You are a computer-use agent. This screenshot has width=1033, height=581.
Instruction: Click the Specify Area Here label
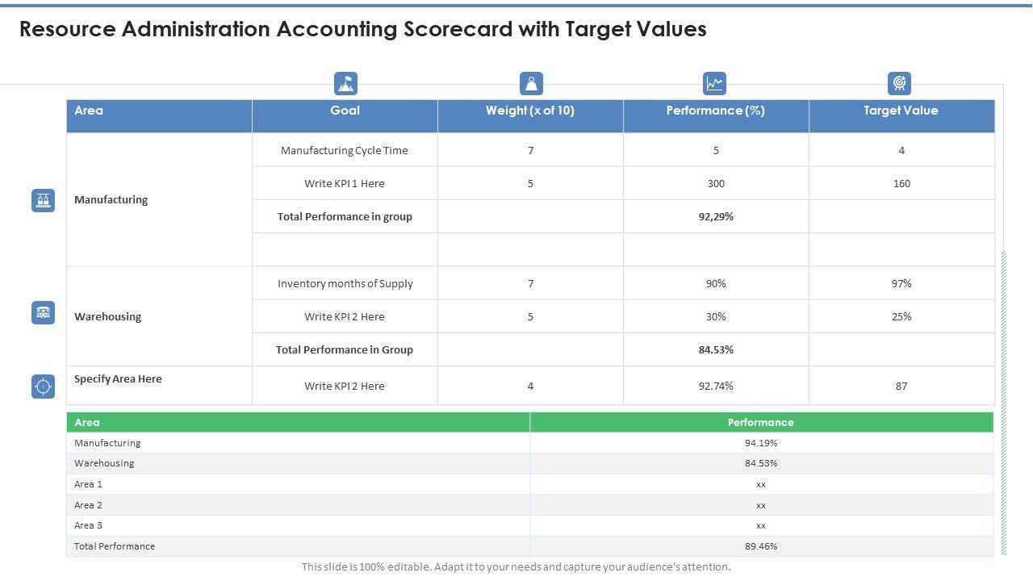(x=118, y=378)
